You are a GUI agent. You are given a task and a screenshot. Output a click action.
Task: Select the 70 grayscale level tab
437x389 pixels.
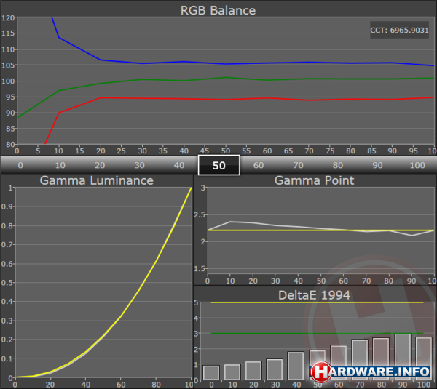click(x=298, y=165)
